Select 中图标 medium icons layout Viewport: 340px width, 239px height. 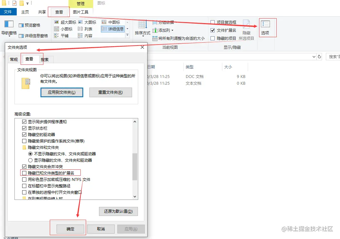tap(111, 22)
